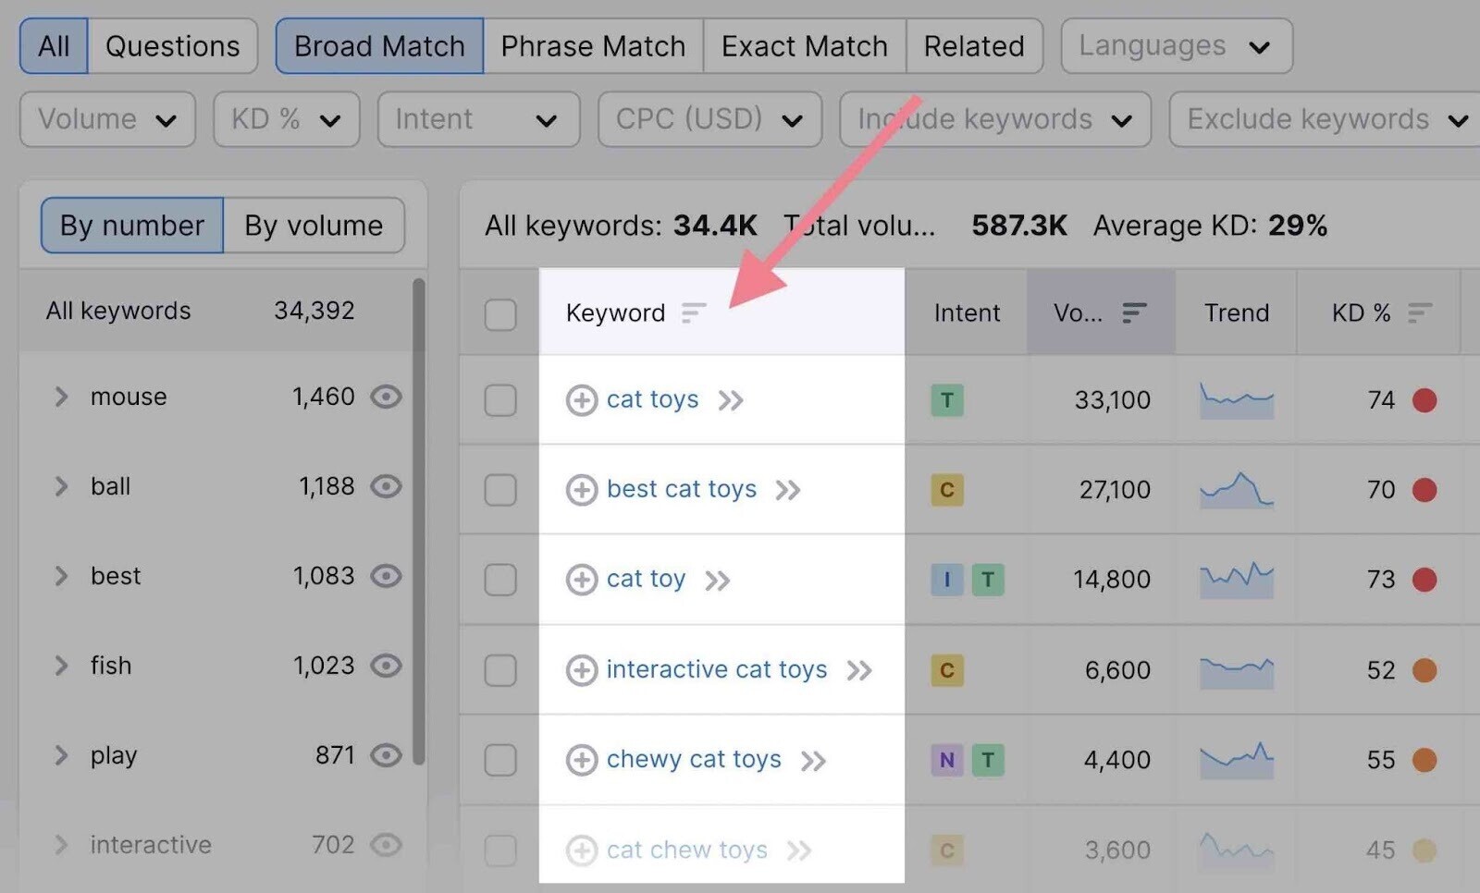Viewport: 1480px width, 893px height.
Task: Sort by the KD % column icon
Action: [x=1420, y=313]
